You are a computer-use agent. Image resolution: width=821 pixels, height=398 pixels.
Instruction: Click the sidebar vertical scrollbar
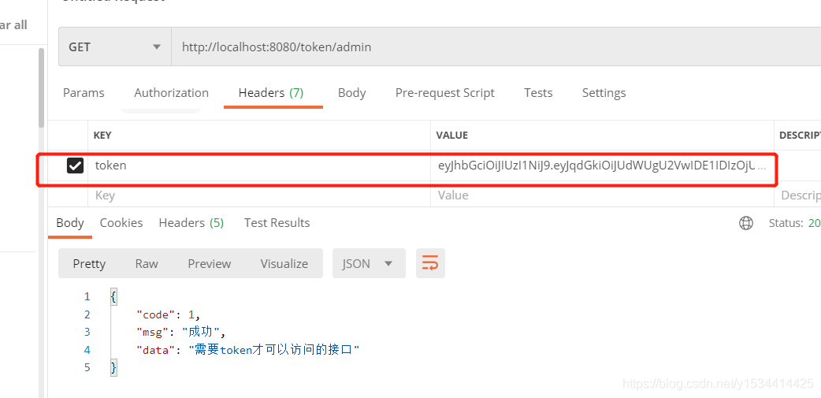point(41,88)
